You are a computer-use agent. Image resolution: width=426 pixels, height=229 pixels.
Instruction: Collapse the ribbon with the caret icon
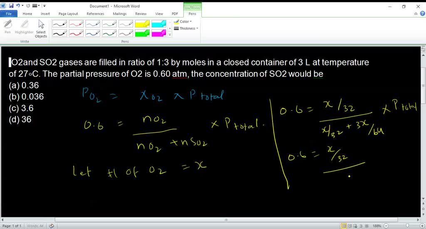pyautogui.click(x=416, y=14)
